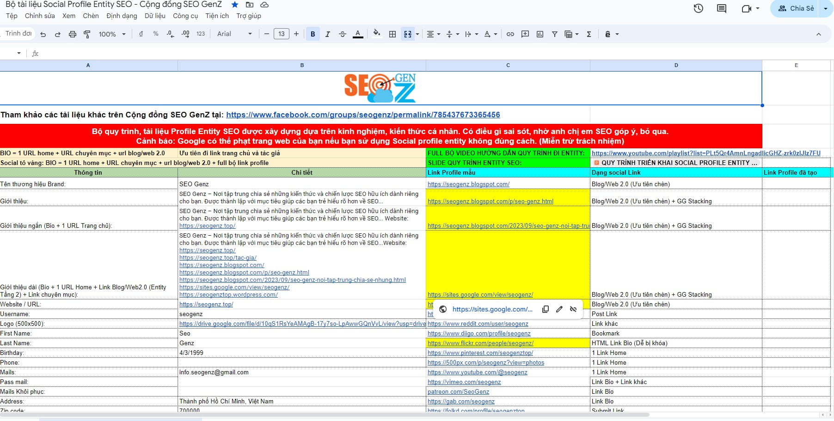The width and height of the screenshot is (834, 421).
Task: Open the YouTube playlist link
Action: click(x=706, y=153)
